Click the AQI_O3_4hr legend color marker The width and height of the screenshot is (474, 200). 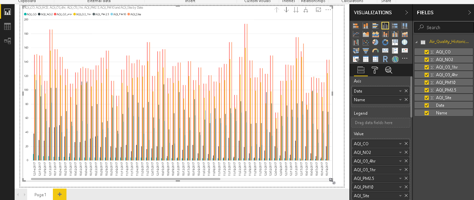coord(56,14)
